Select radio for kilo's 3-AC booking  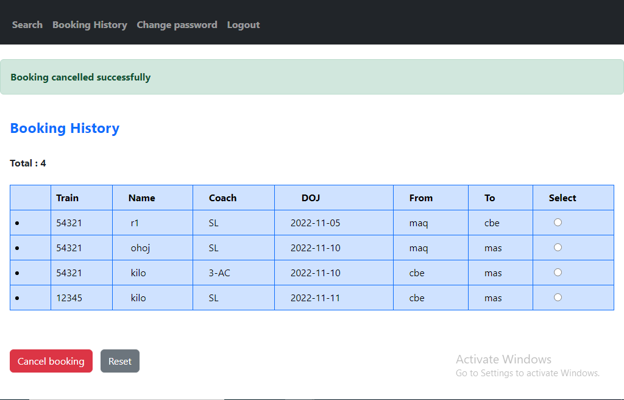click(558, 273)
